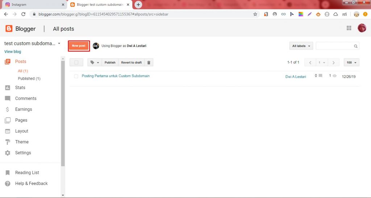Reload the page in Chrome

pyautogui.click(x=23, y=14)
